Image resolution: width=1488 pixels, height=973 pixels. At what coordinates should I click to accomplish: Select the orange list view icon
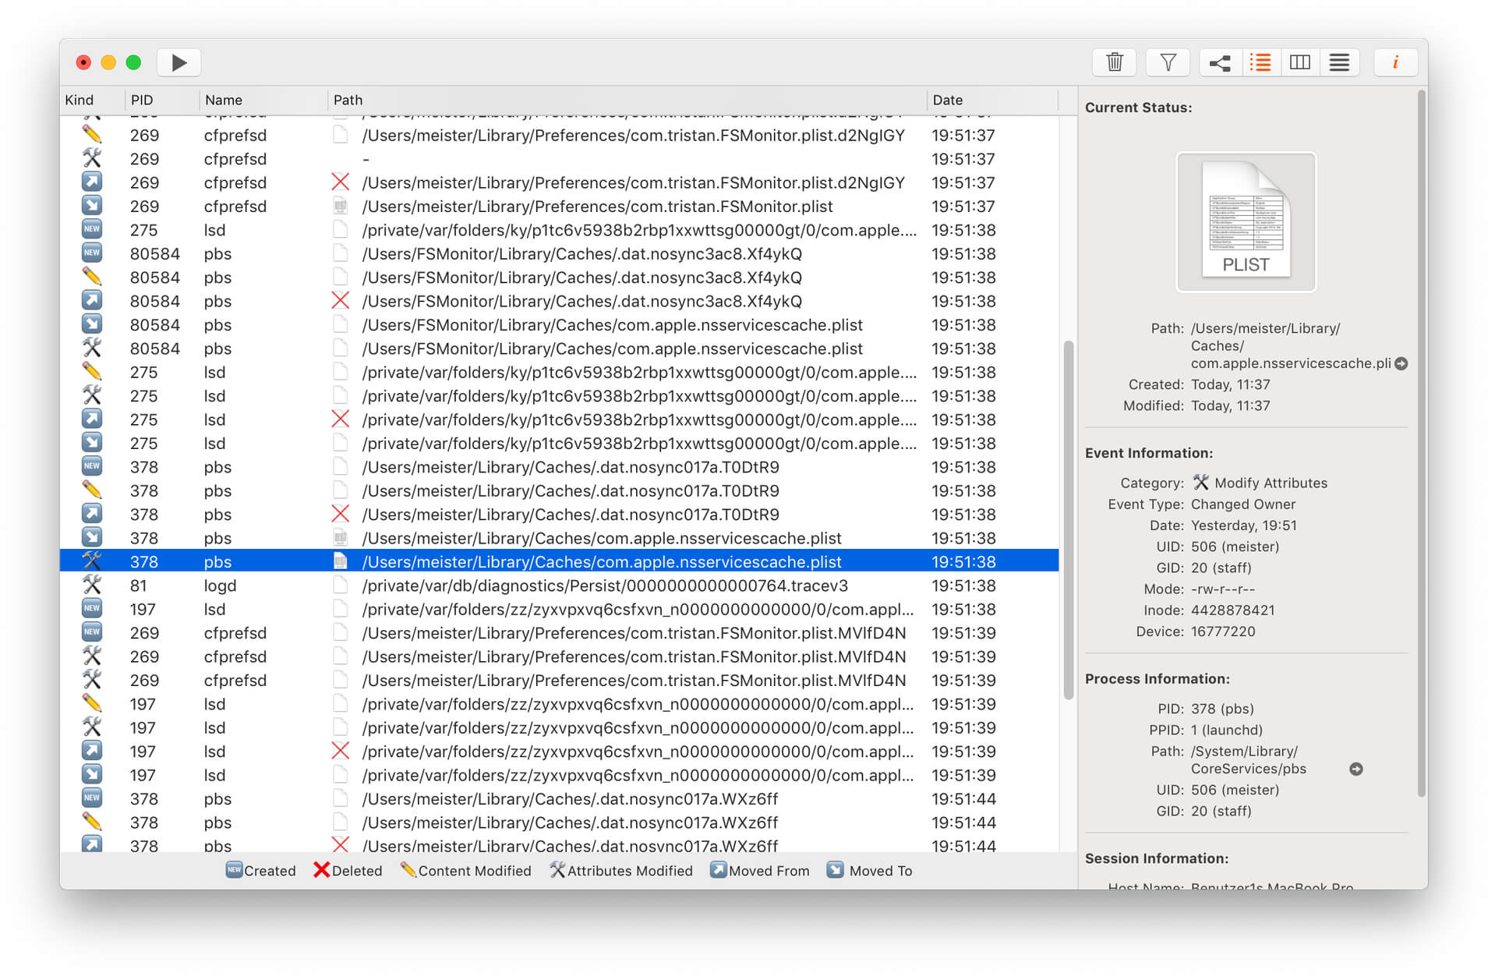[x=1260, y=62]
